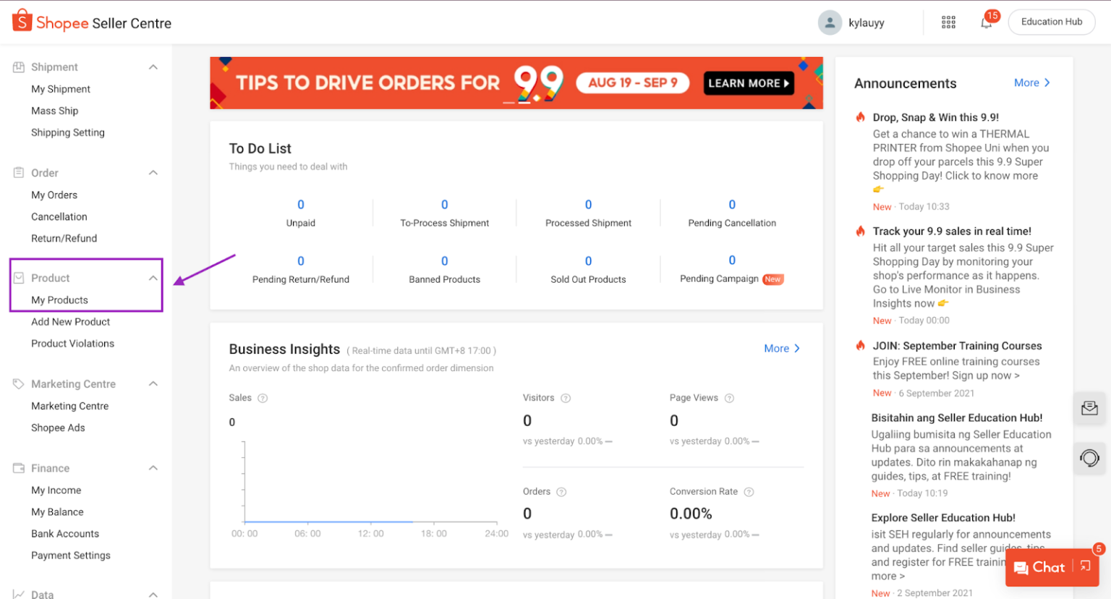
Task: Open the notification bell showing 15 alerts
Action: coord(985,23)
